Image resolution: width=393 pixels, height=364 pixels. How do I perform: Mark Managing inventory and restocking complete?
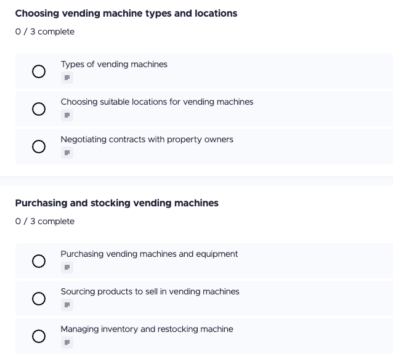39,336
